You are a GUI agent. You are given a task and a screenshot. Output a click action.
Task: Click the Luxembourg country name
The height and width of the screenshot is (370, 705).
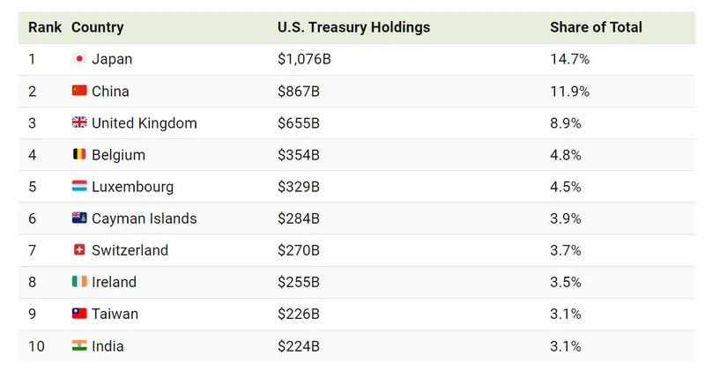(132, 187)
